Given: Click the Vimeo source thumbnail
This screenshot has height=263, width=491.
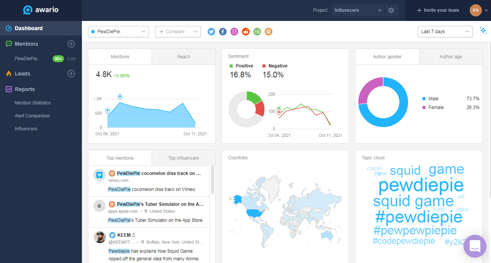Looking at the screenshot, I should coord(99,175).
